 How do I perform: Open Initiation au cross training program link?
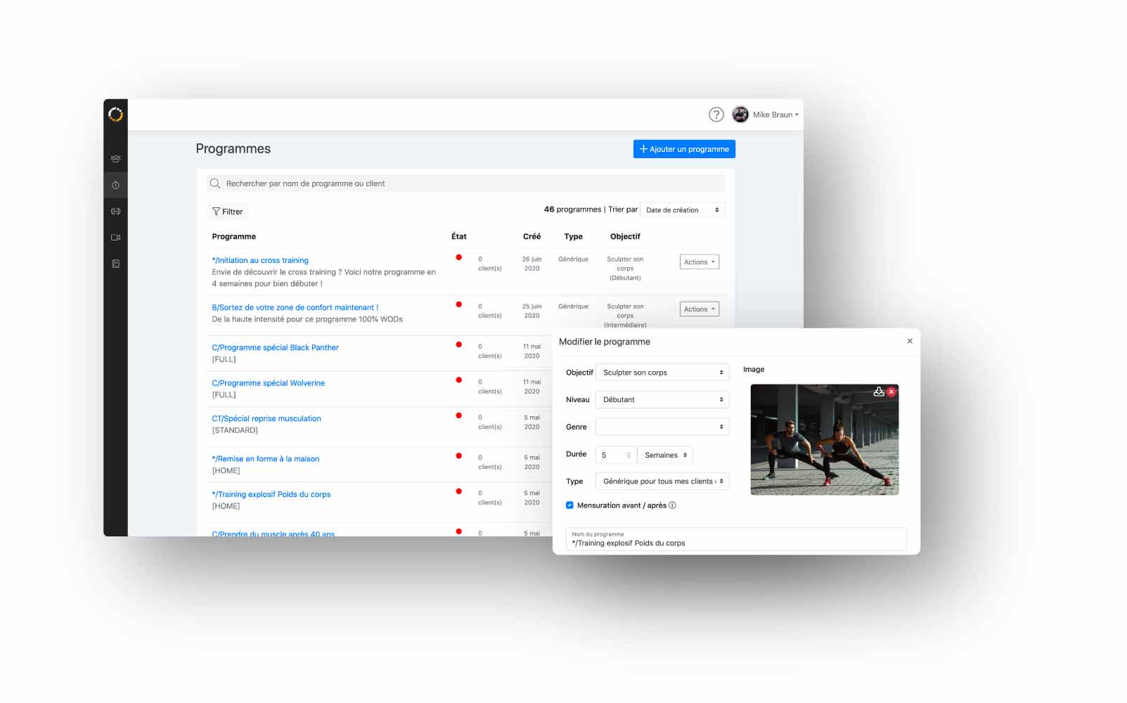tap(260, 260)
